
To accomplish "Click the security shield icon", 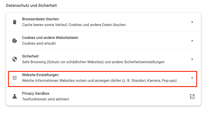I will [x=15, y=59].
